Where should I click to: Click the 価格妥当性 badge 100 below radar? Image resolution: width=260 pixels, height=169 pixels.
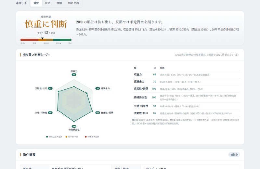(x=74, y=126)
